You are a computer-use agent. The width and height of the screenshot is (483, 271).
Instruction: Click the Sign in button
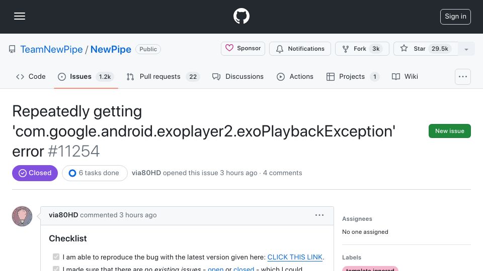455,17
